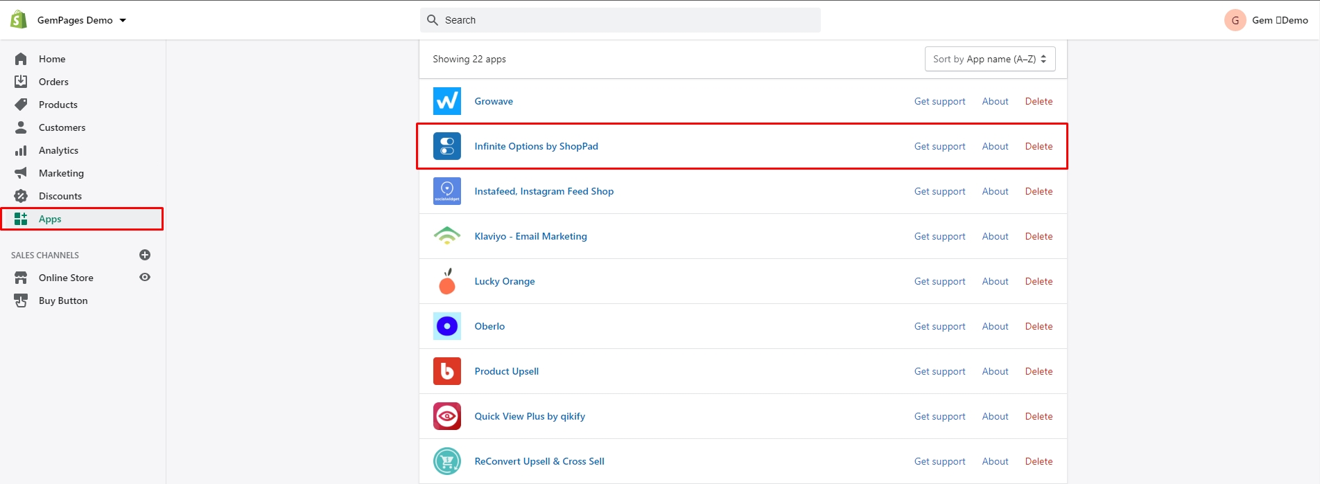Click the Growave app icon
The height and width of the screenshot is (484, 1320).
click(447, 101)
